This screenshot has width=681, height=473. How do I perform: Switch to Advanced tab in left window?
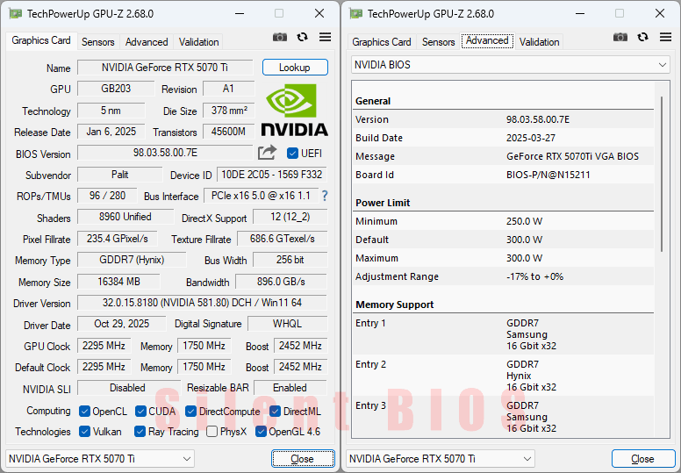pyautogui.click(x=147, y=42)
